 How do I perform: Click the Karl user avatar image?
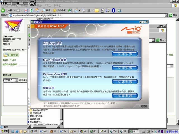click(13, 26)
